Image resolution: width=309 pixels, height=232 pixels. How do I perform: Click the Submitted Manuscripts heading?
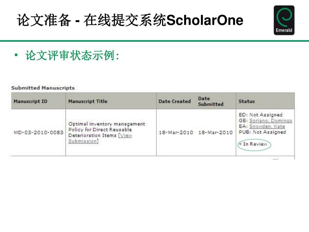tap(43, 88)
